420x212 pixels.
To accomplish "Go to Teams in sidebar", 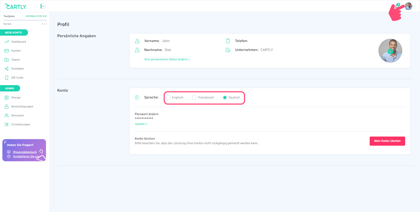I will click(16, 60).
